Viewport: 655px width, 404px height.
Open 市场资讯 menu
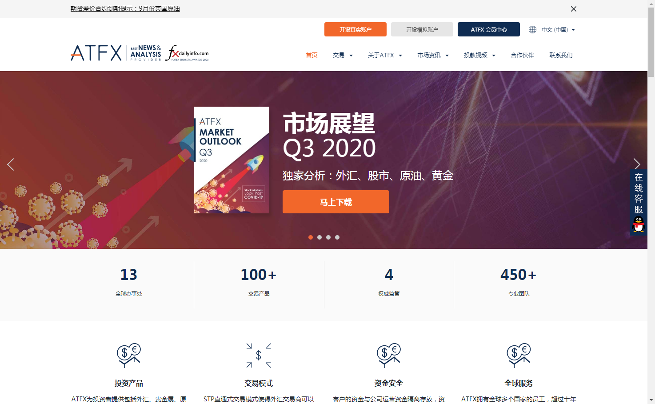click(429, 55)
